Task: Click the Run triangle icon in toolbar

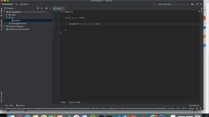Action: point(176,4)
